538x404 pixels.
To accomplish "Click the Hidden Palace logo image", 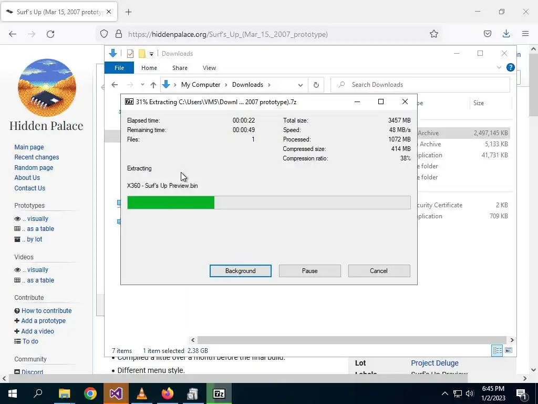I will (47, 88).
